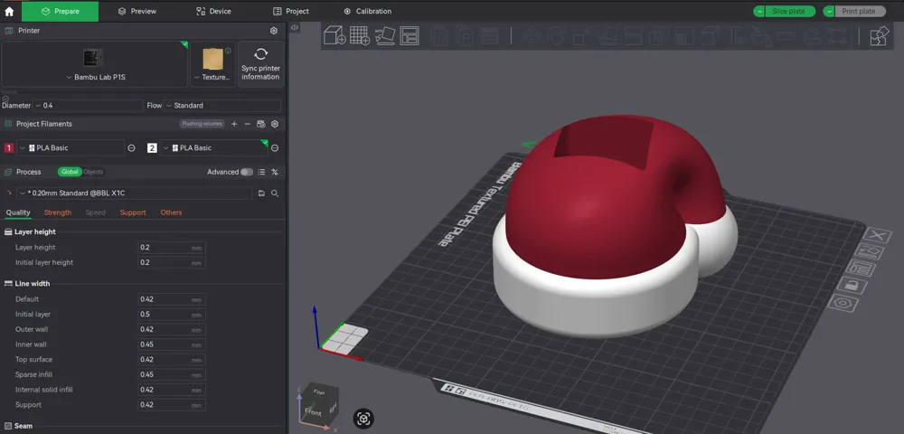Open process settings list icon
904x434 pixels.
click(x=261, y=172)
